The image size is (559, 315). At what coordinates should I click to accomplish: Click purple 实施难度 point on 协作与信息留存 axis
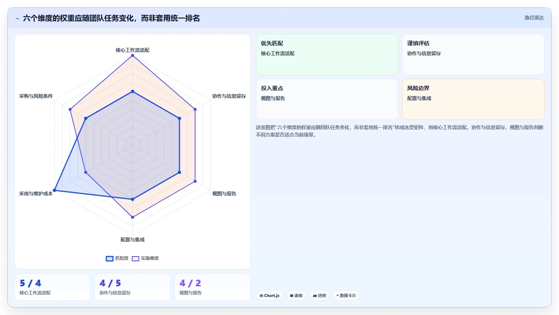[195, 109]
